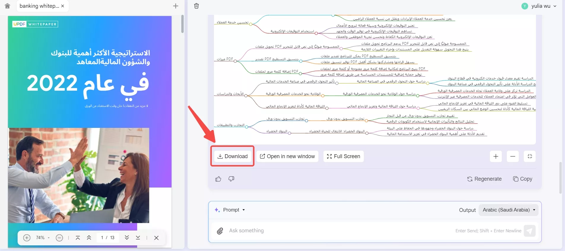Zoom in mind map with plus icon
The height and width of the screenshot is (251, 565).
496,156
